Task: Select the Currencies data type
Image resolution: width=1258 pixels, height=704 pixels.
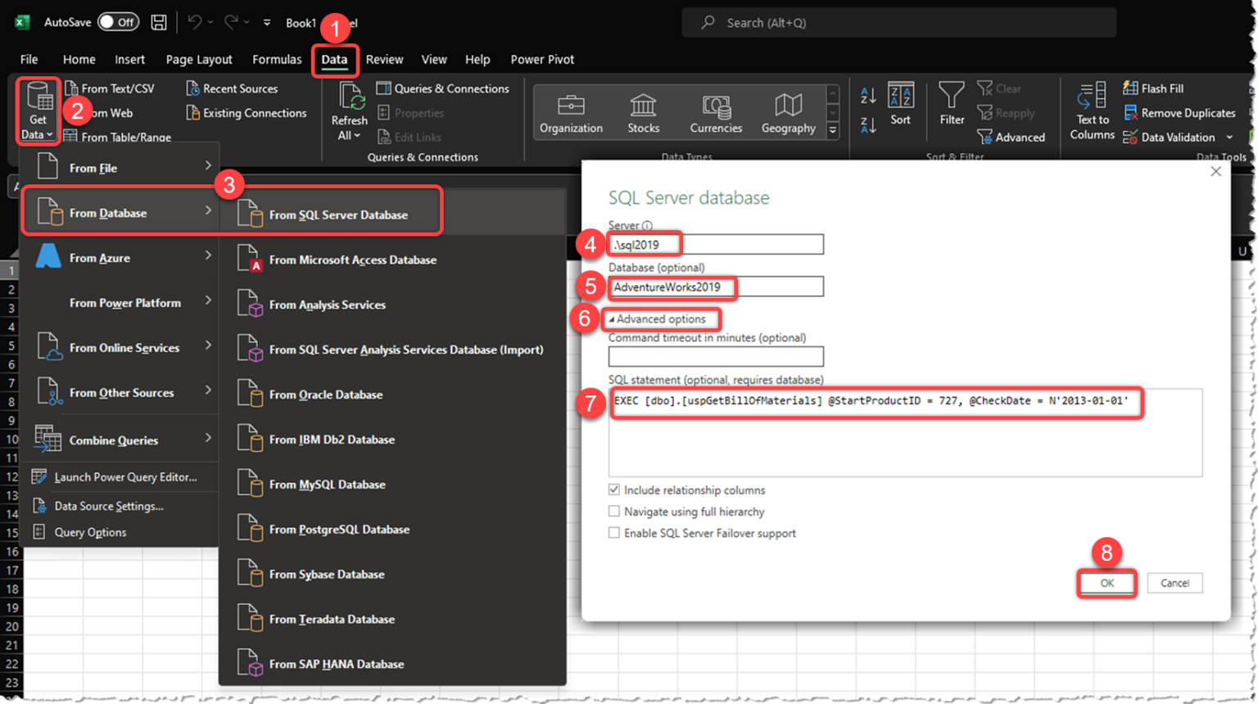Action: [716, 113]
